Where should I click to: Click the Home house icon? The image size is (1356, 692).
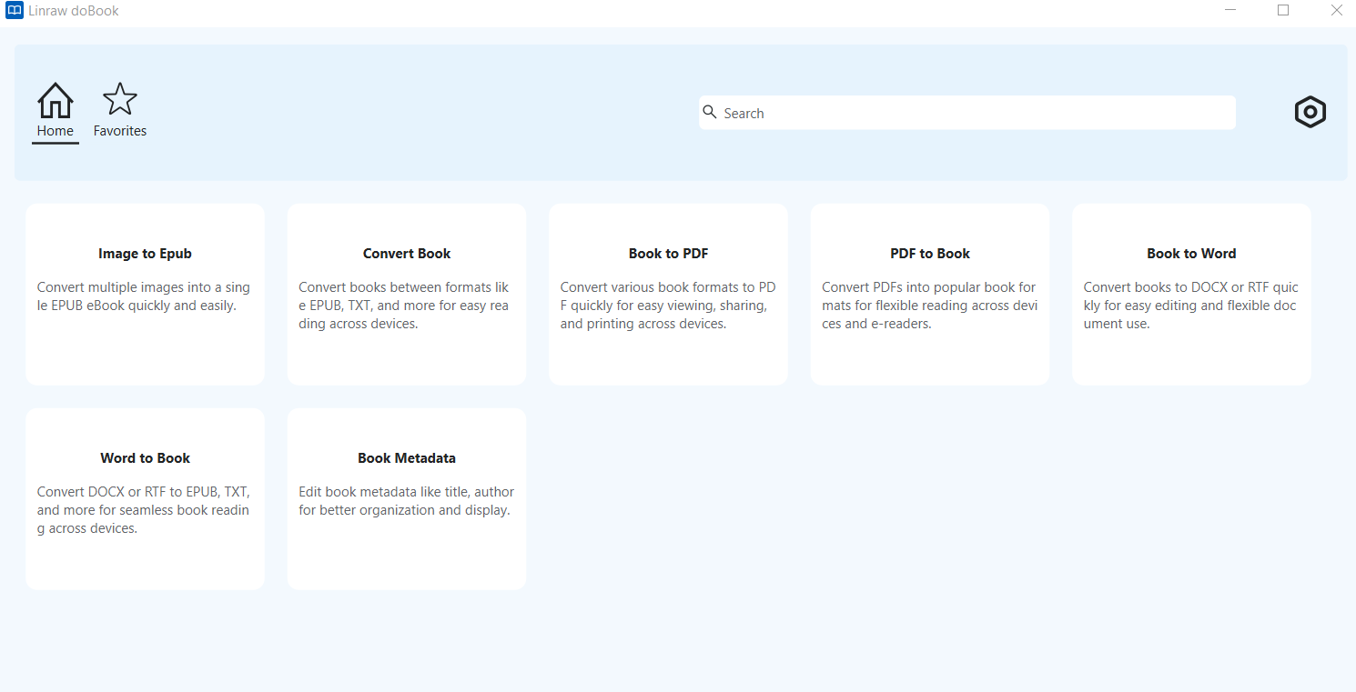(56, 100)
